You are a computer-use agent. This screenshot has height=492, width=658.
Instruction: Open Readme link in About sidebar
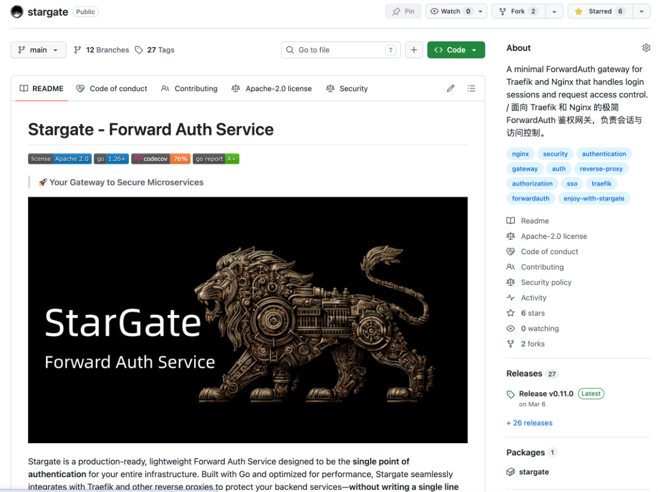(527, 221)
